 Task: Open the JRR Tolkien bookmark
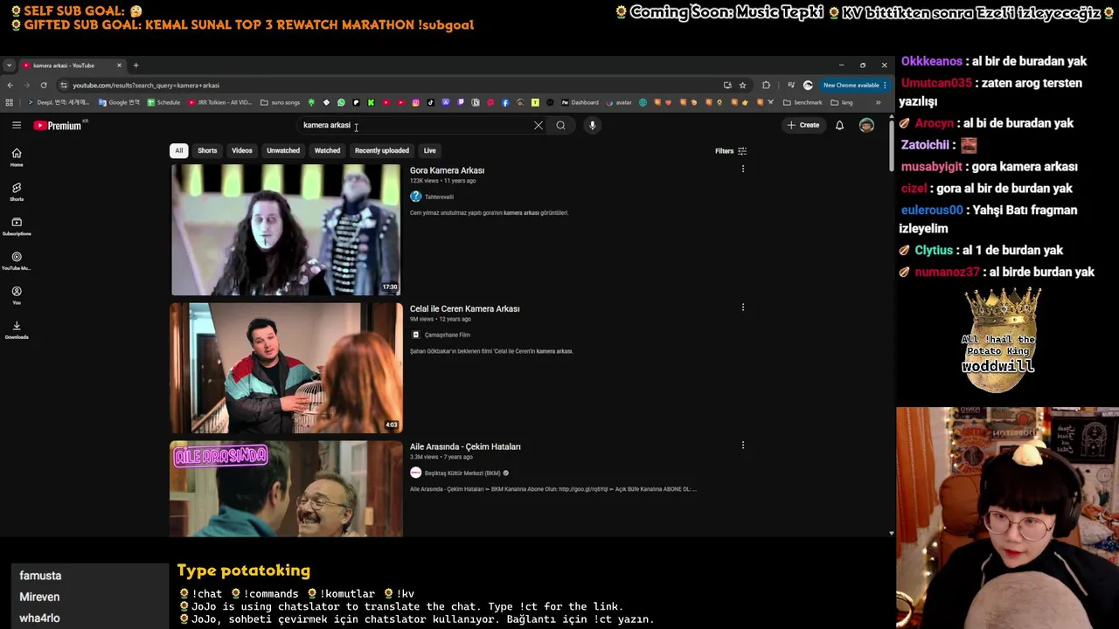pos(219,102)
